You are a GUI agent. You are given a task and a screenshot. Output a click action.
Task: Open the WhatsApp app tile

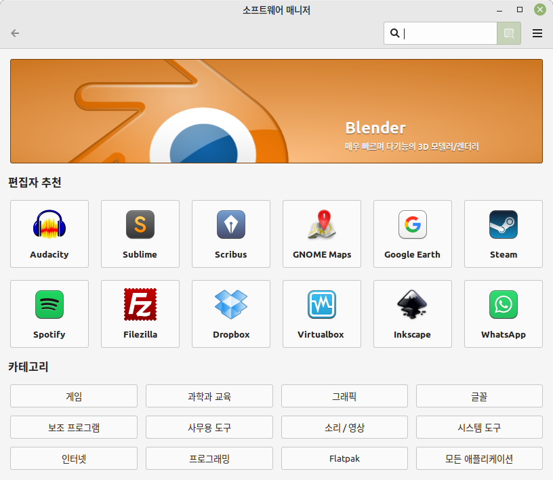pyautogui.click(x=504, y=314)
